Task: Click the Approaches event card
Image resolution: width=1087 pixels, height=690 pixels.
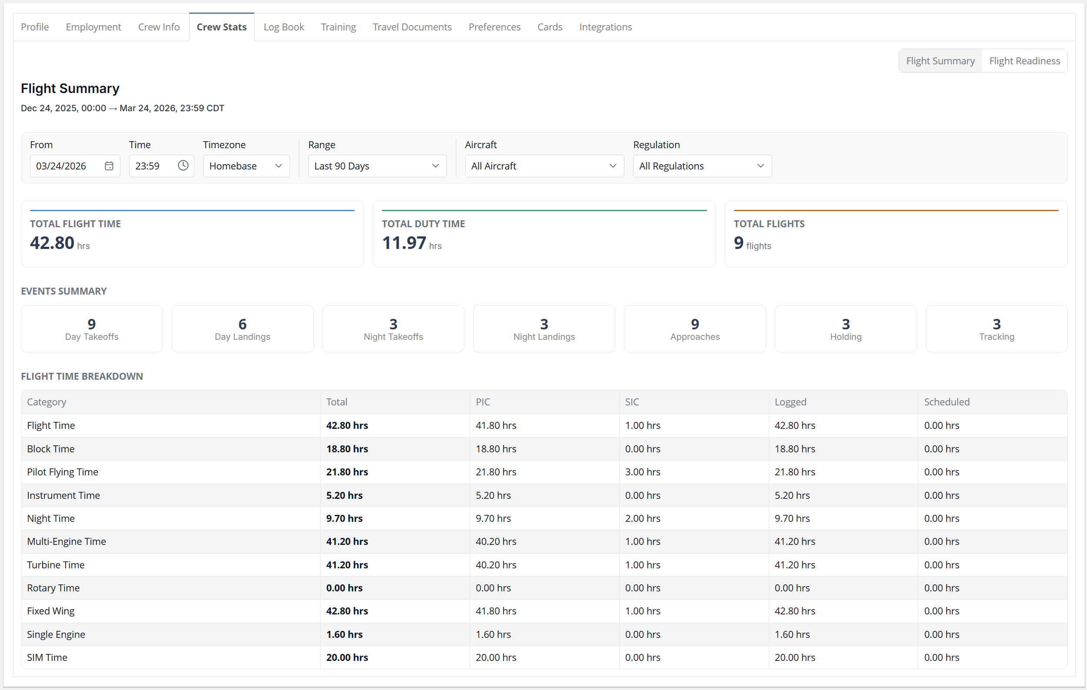Action: [694, 329]
